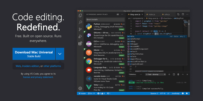
Task: Maximize terminal panel with chevron up
Action: 183,74
